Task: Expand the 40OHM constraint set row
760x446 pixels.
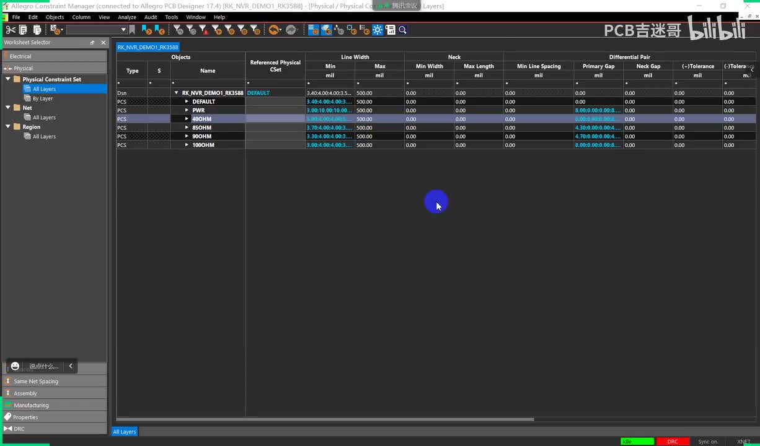Action: [x=187, y=119]
